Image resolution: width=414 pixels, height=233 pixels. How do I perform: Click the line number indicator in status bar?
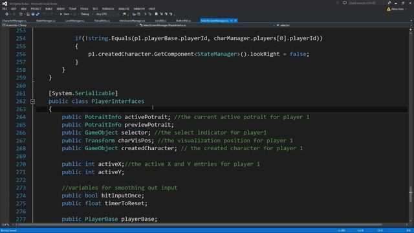point(341,230)
